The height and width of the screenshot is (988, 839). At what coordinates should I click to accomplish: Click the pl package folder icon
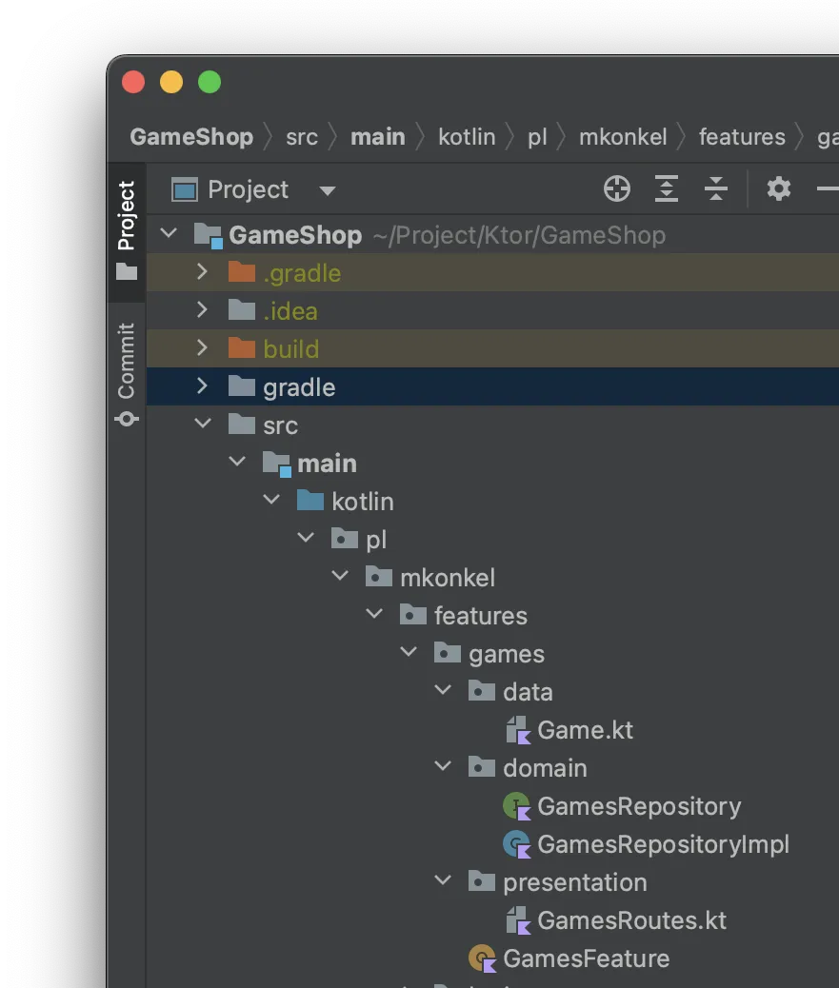(x=344, y=539)
